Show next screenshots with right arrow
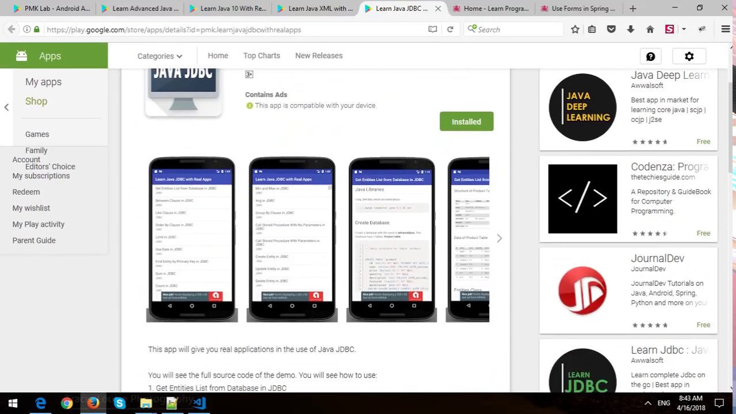The width and height of the screenshot is (736, 414). 499,239
